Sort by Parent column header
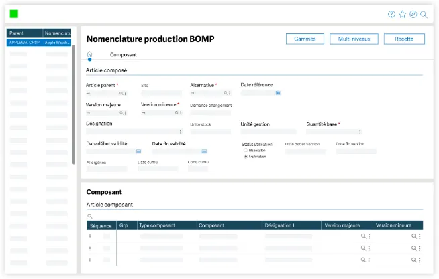 click(25, 33)
